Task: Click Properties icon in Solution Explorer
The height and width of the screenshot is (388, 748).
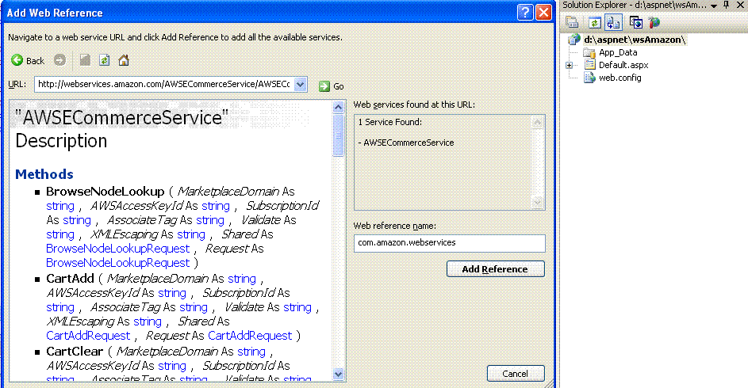Action: coord(572,22)
